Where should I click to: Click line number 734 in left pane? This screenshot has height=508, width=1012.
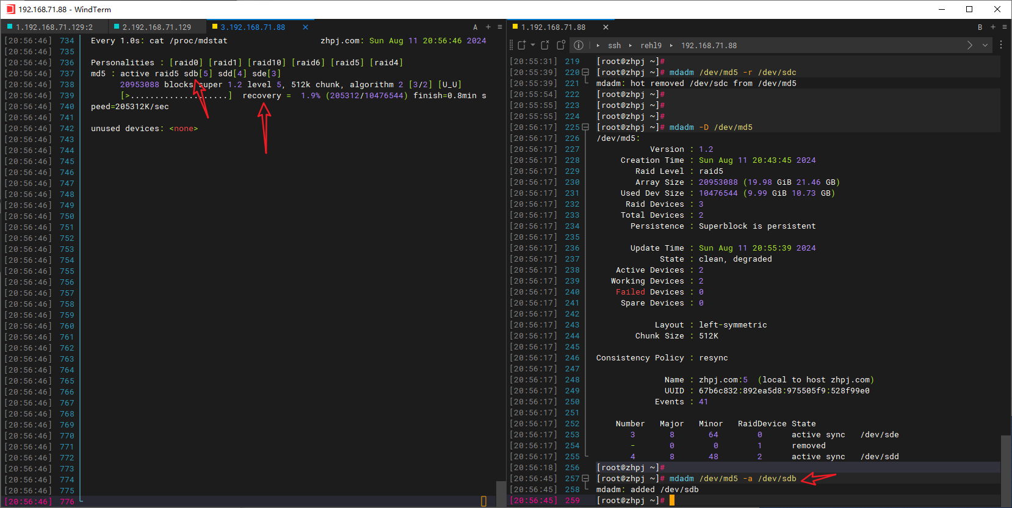67,41
